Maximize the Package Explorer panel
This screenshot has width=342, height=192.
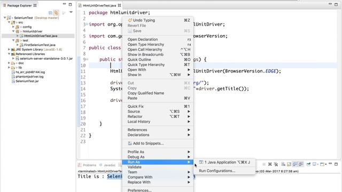70,4
